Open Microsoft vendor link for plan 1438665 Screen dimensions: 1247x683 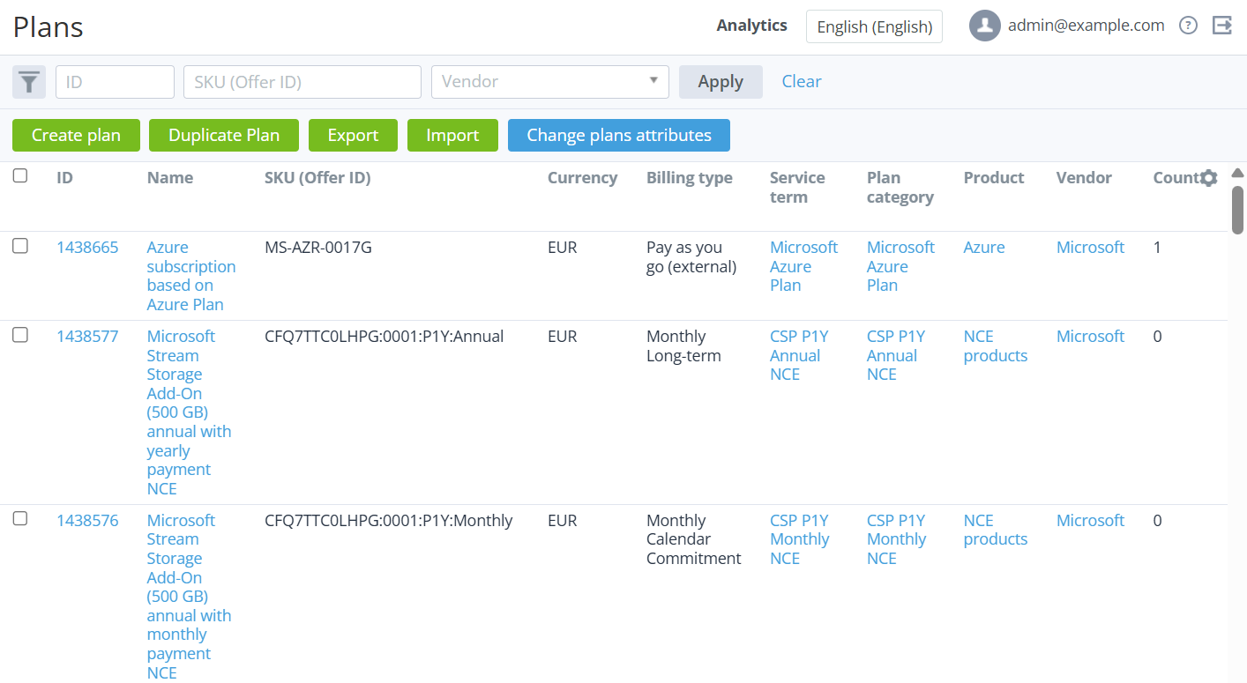[x=1090, y=248]
